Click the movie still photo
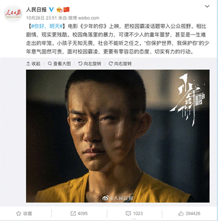The width and height of the screenshot is (218, 221). point(118,136)
